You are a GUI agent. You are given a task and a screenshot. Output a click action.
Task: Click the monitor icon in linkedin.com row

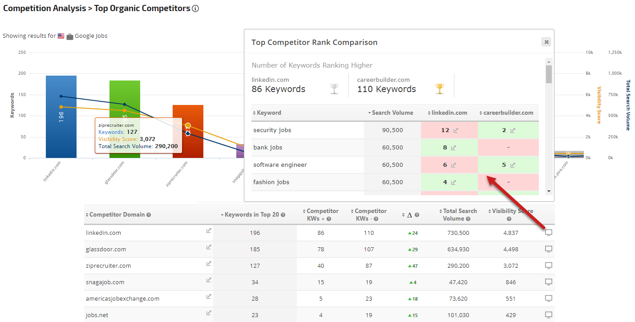coord(549,233)
